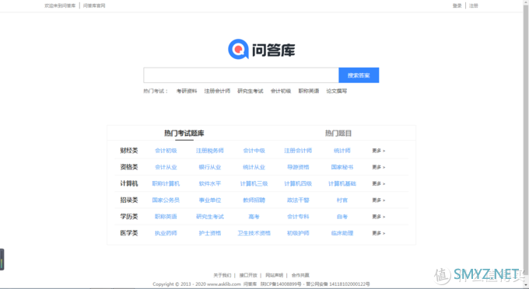Expand 更多 in 招录类 row
Viewport: 529px width, 289px height.
379,200
